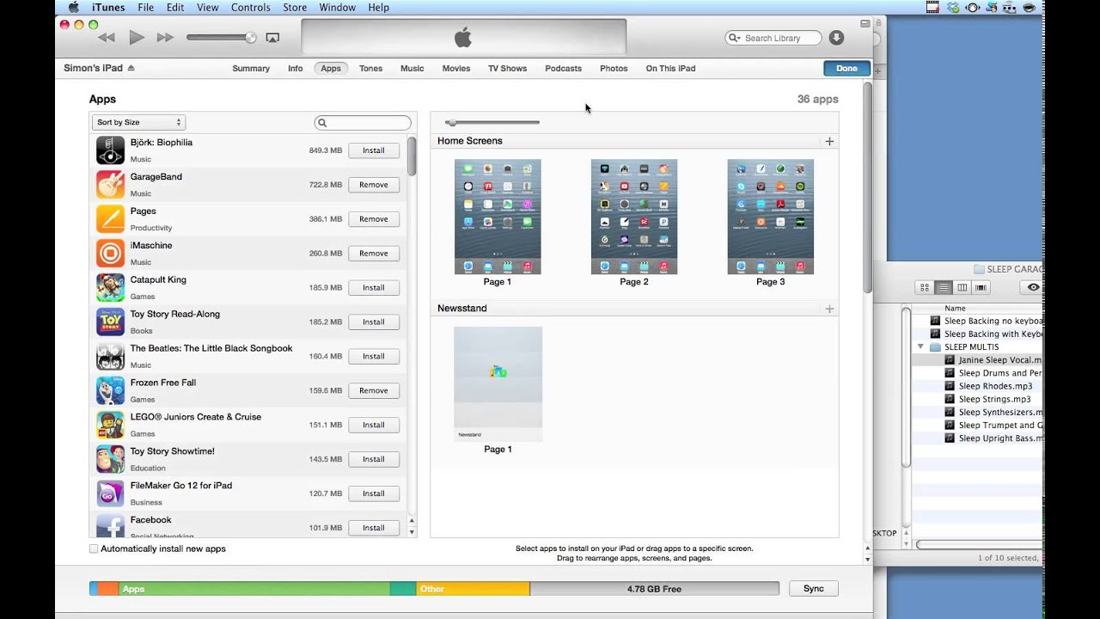Viewport: 1100px width, 619px height.
Task: Install Catapult King
Action: tap(374, 288)
